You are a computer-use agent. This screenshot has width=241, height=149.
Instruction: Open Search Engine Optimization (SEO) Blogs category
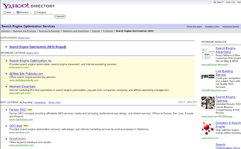coord(38,47)
